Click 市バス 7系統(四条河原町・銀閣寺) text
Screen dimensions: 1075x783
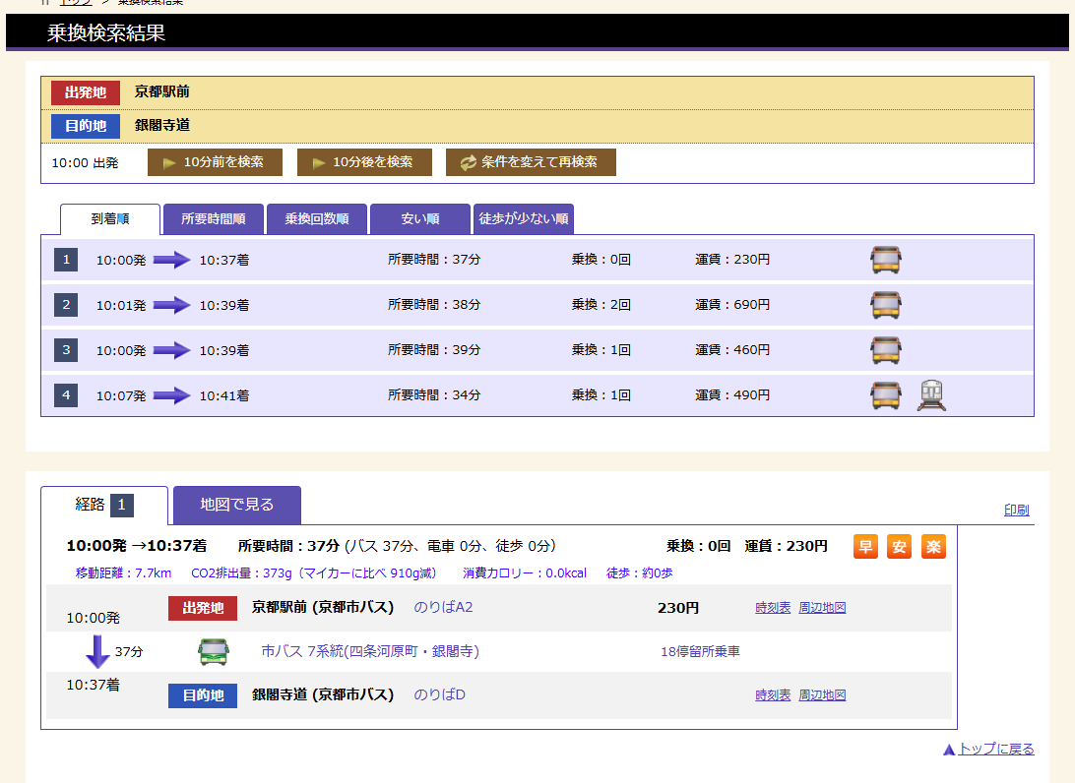(370, 651)
